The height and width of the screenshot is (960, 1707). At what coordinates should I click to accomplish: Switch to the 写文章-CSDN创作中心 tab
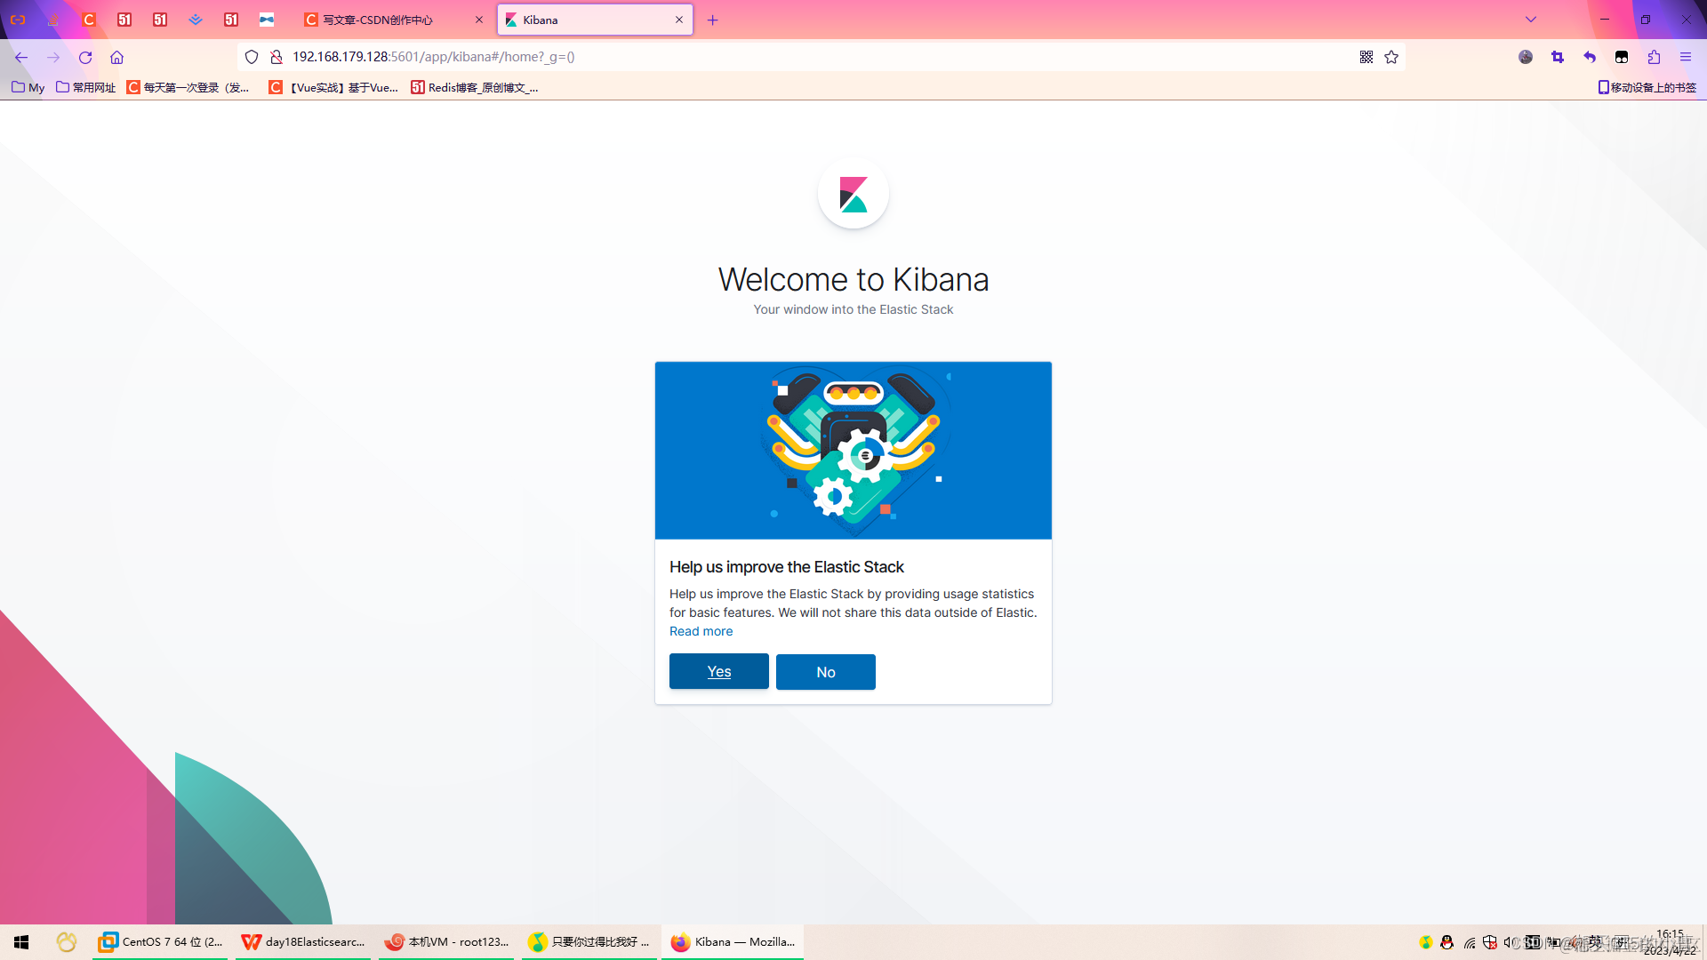click(382, 20)
